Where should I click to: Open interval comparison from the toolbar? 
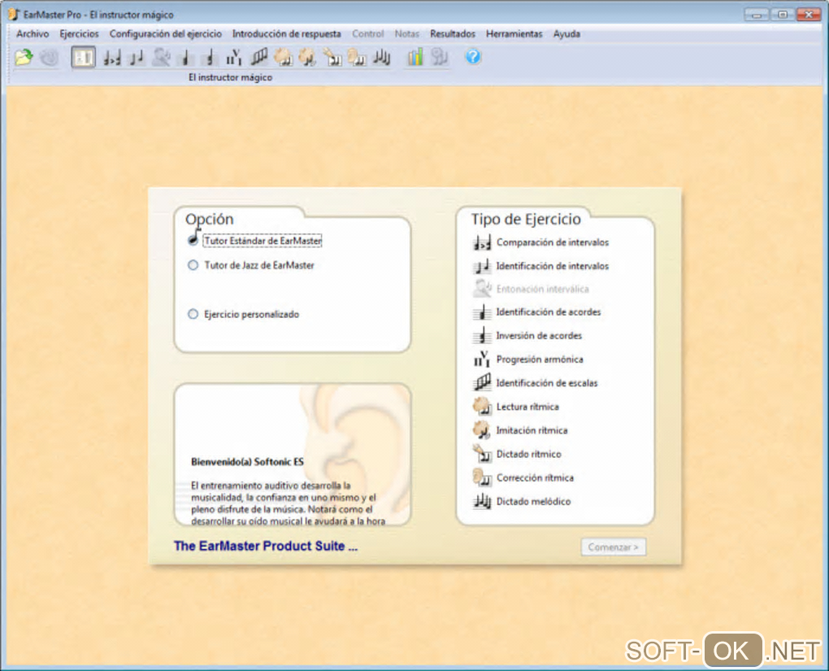pos(111,57)
